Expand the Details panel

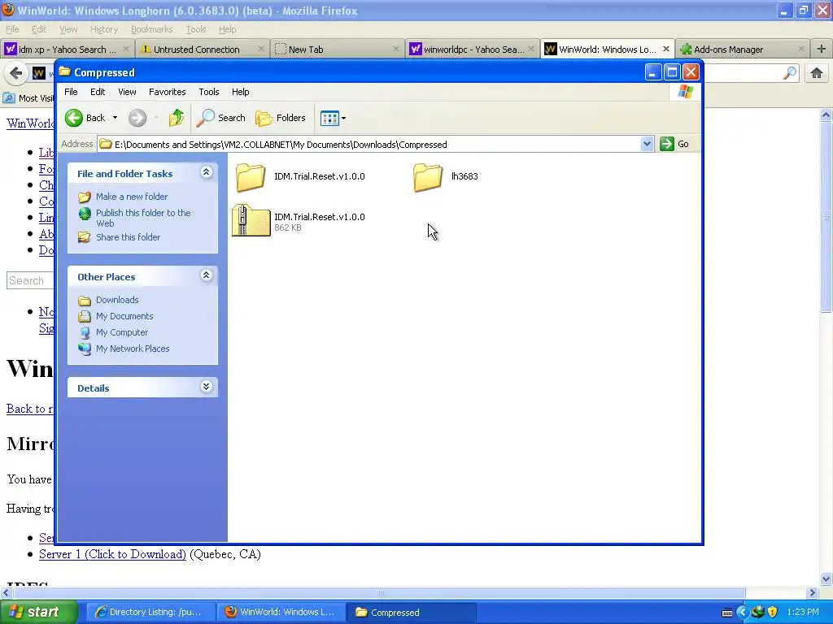tap(206, 386)
